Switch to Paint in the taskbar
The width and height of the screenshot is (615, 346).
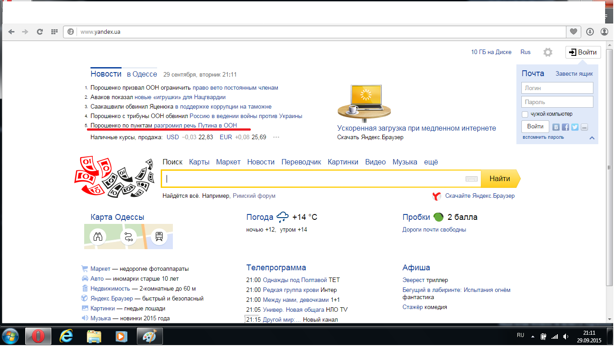(149, 337)
